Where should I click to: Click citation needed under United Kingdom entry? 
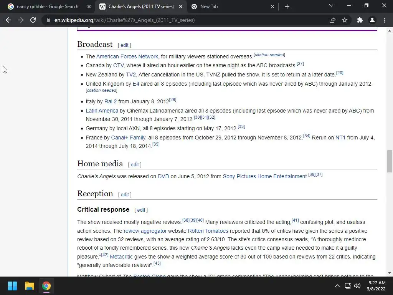tap(101, 90)
